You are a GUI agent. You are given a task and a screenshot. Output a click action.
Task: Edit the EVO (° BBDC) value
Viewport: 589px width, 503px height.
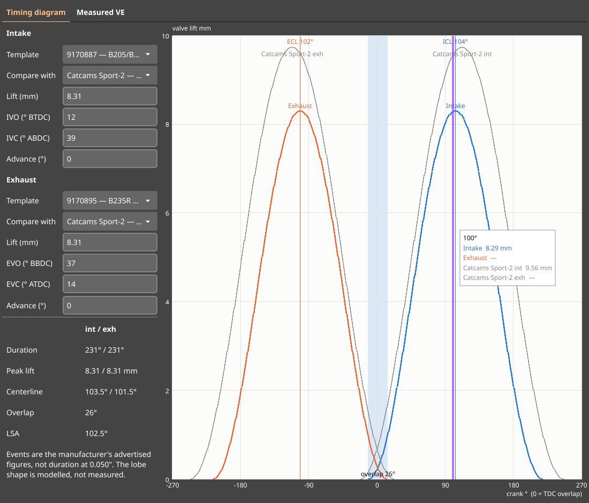coord(110,263)
